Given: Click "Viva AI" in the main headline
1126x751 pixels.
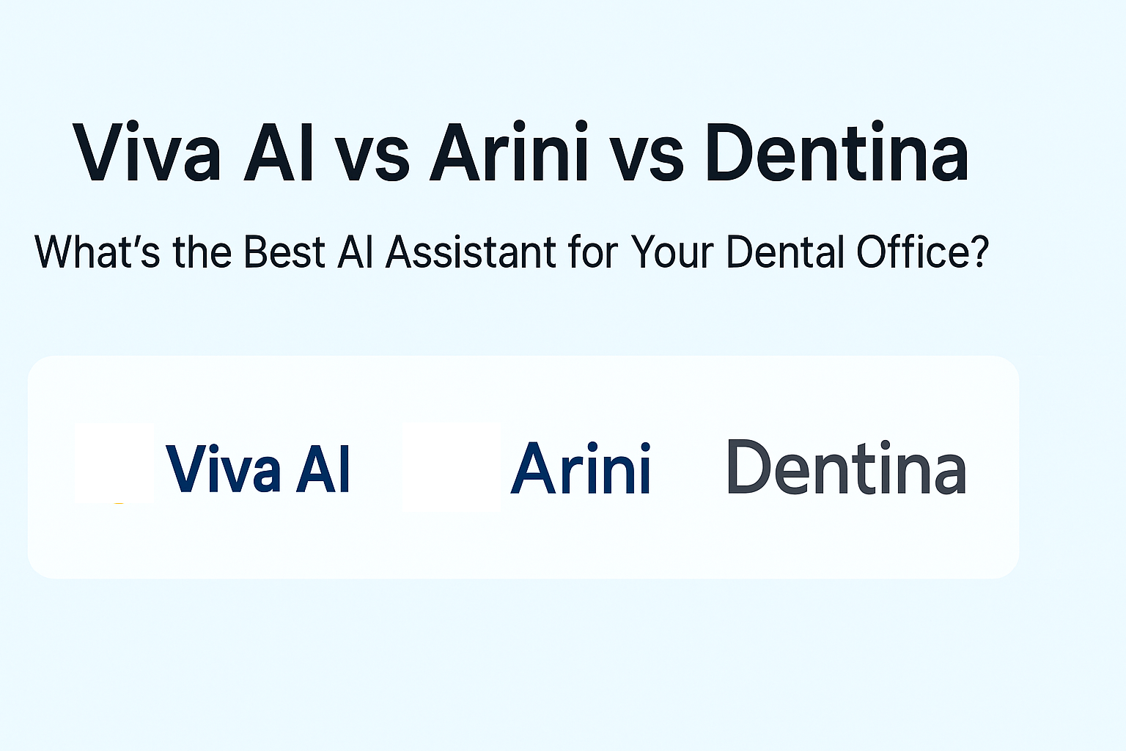Looking at the screenshot, I should pyautogui.click(x=194, y=154).
